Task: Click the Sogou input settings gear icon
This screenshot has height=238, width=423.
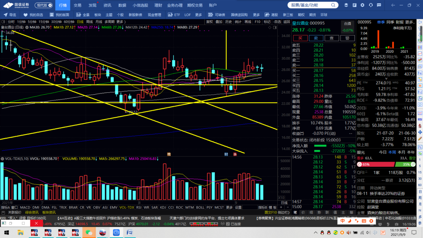Action: point(371,221)
